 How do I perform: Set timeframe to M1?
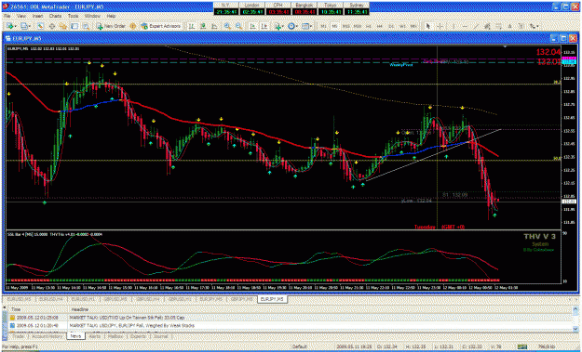(324, 26)
